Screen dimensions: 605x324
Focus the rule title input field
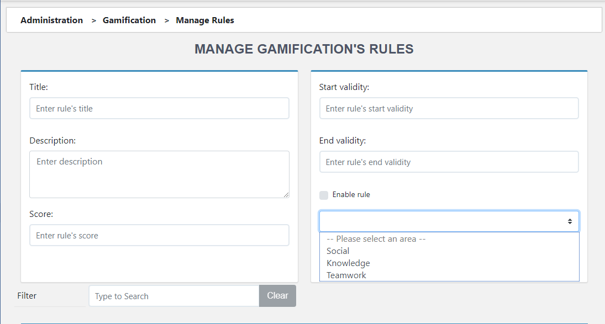pos(159,108)
